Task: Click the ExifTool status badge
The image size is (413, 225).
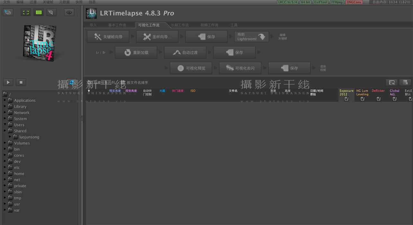Action: point(320,2)
